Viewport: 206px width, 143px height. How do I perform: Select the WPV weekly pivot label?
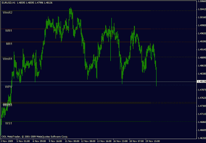[9, 87]
